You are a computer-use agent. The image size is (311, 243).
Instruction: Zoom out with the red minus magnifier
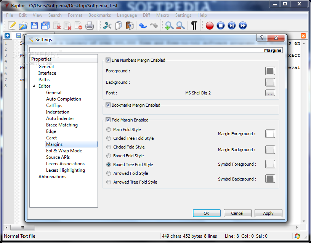181,26
